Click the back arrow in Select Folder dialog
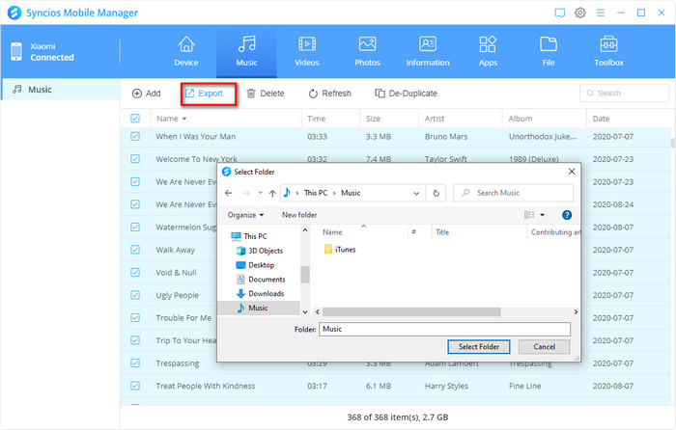Screen dimensions: 676x430 [229, 193]
